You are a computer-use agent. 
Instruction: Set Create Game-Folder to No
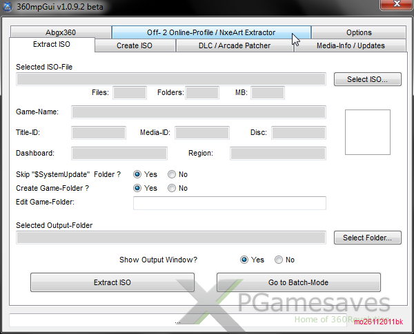(172, 188)
